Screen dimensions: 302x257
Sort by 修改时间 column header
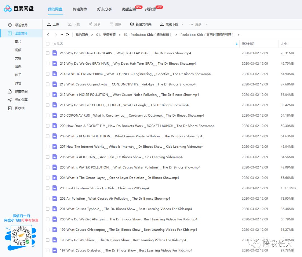point(248,44)
